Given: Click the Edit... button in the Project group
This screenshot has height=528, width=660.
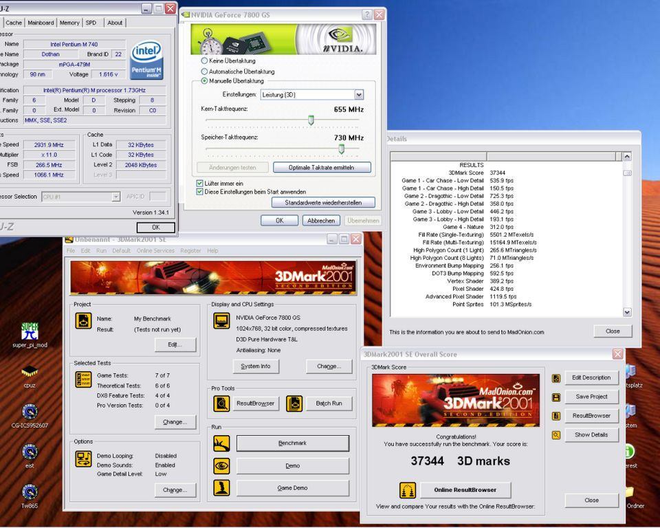Looking at the screenshot, I should pos(175,344).
